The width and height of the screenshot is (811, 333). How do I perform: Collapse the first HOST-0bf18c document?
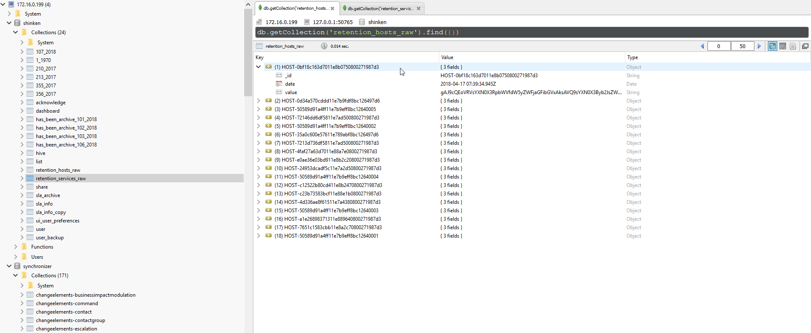258,67
